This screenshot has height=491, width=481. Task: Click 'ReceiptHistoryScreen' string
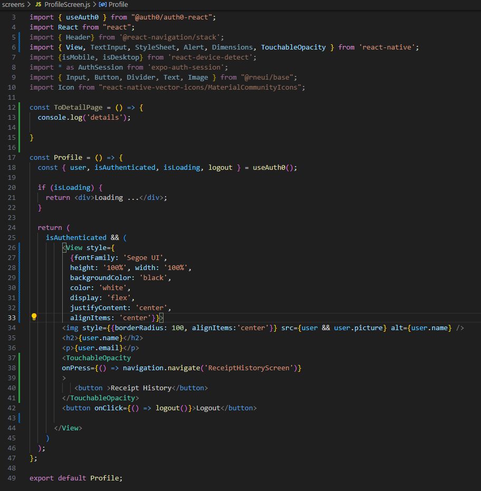pyautogui.click(x=248, y=368)
